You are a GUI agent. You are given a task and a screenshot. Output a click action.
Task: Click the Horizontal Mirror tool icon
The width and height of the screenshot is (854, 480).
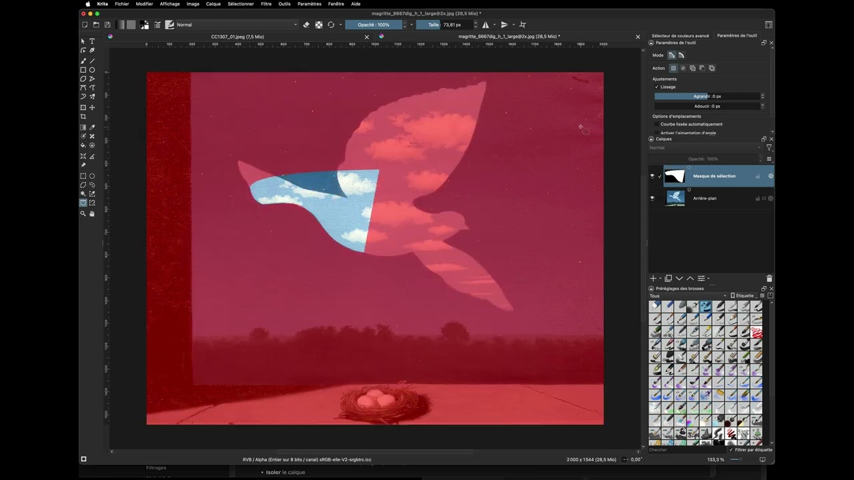486,25
